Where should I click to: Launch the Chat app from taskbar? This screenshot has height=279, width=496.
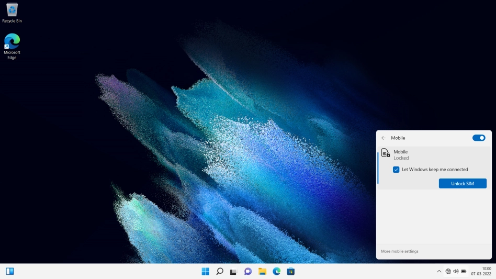[x=248, y=271]
